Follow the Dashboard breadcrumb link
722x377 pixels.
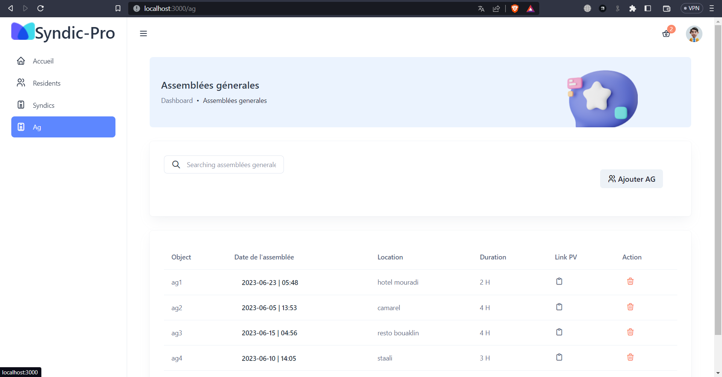coord(177,101)
